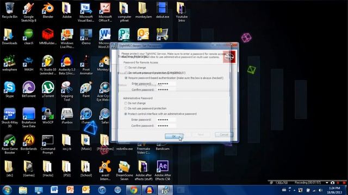Open the Borderlands 2 shortcut
The image size is (348, 195).
point(29,144)
